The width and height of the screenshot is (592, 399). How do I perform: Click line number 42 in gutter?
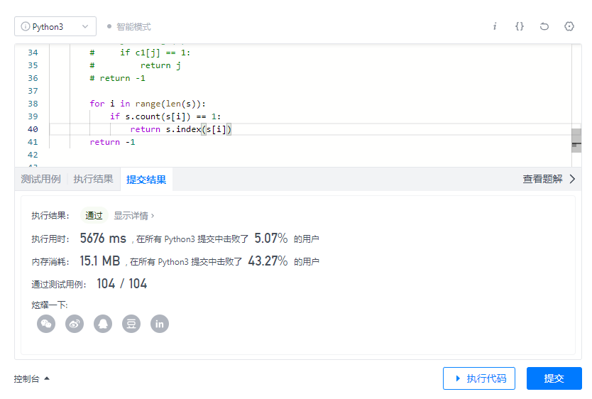pos(33,155)
